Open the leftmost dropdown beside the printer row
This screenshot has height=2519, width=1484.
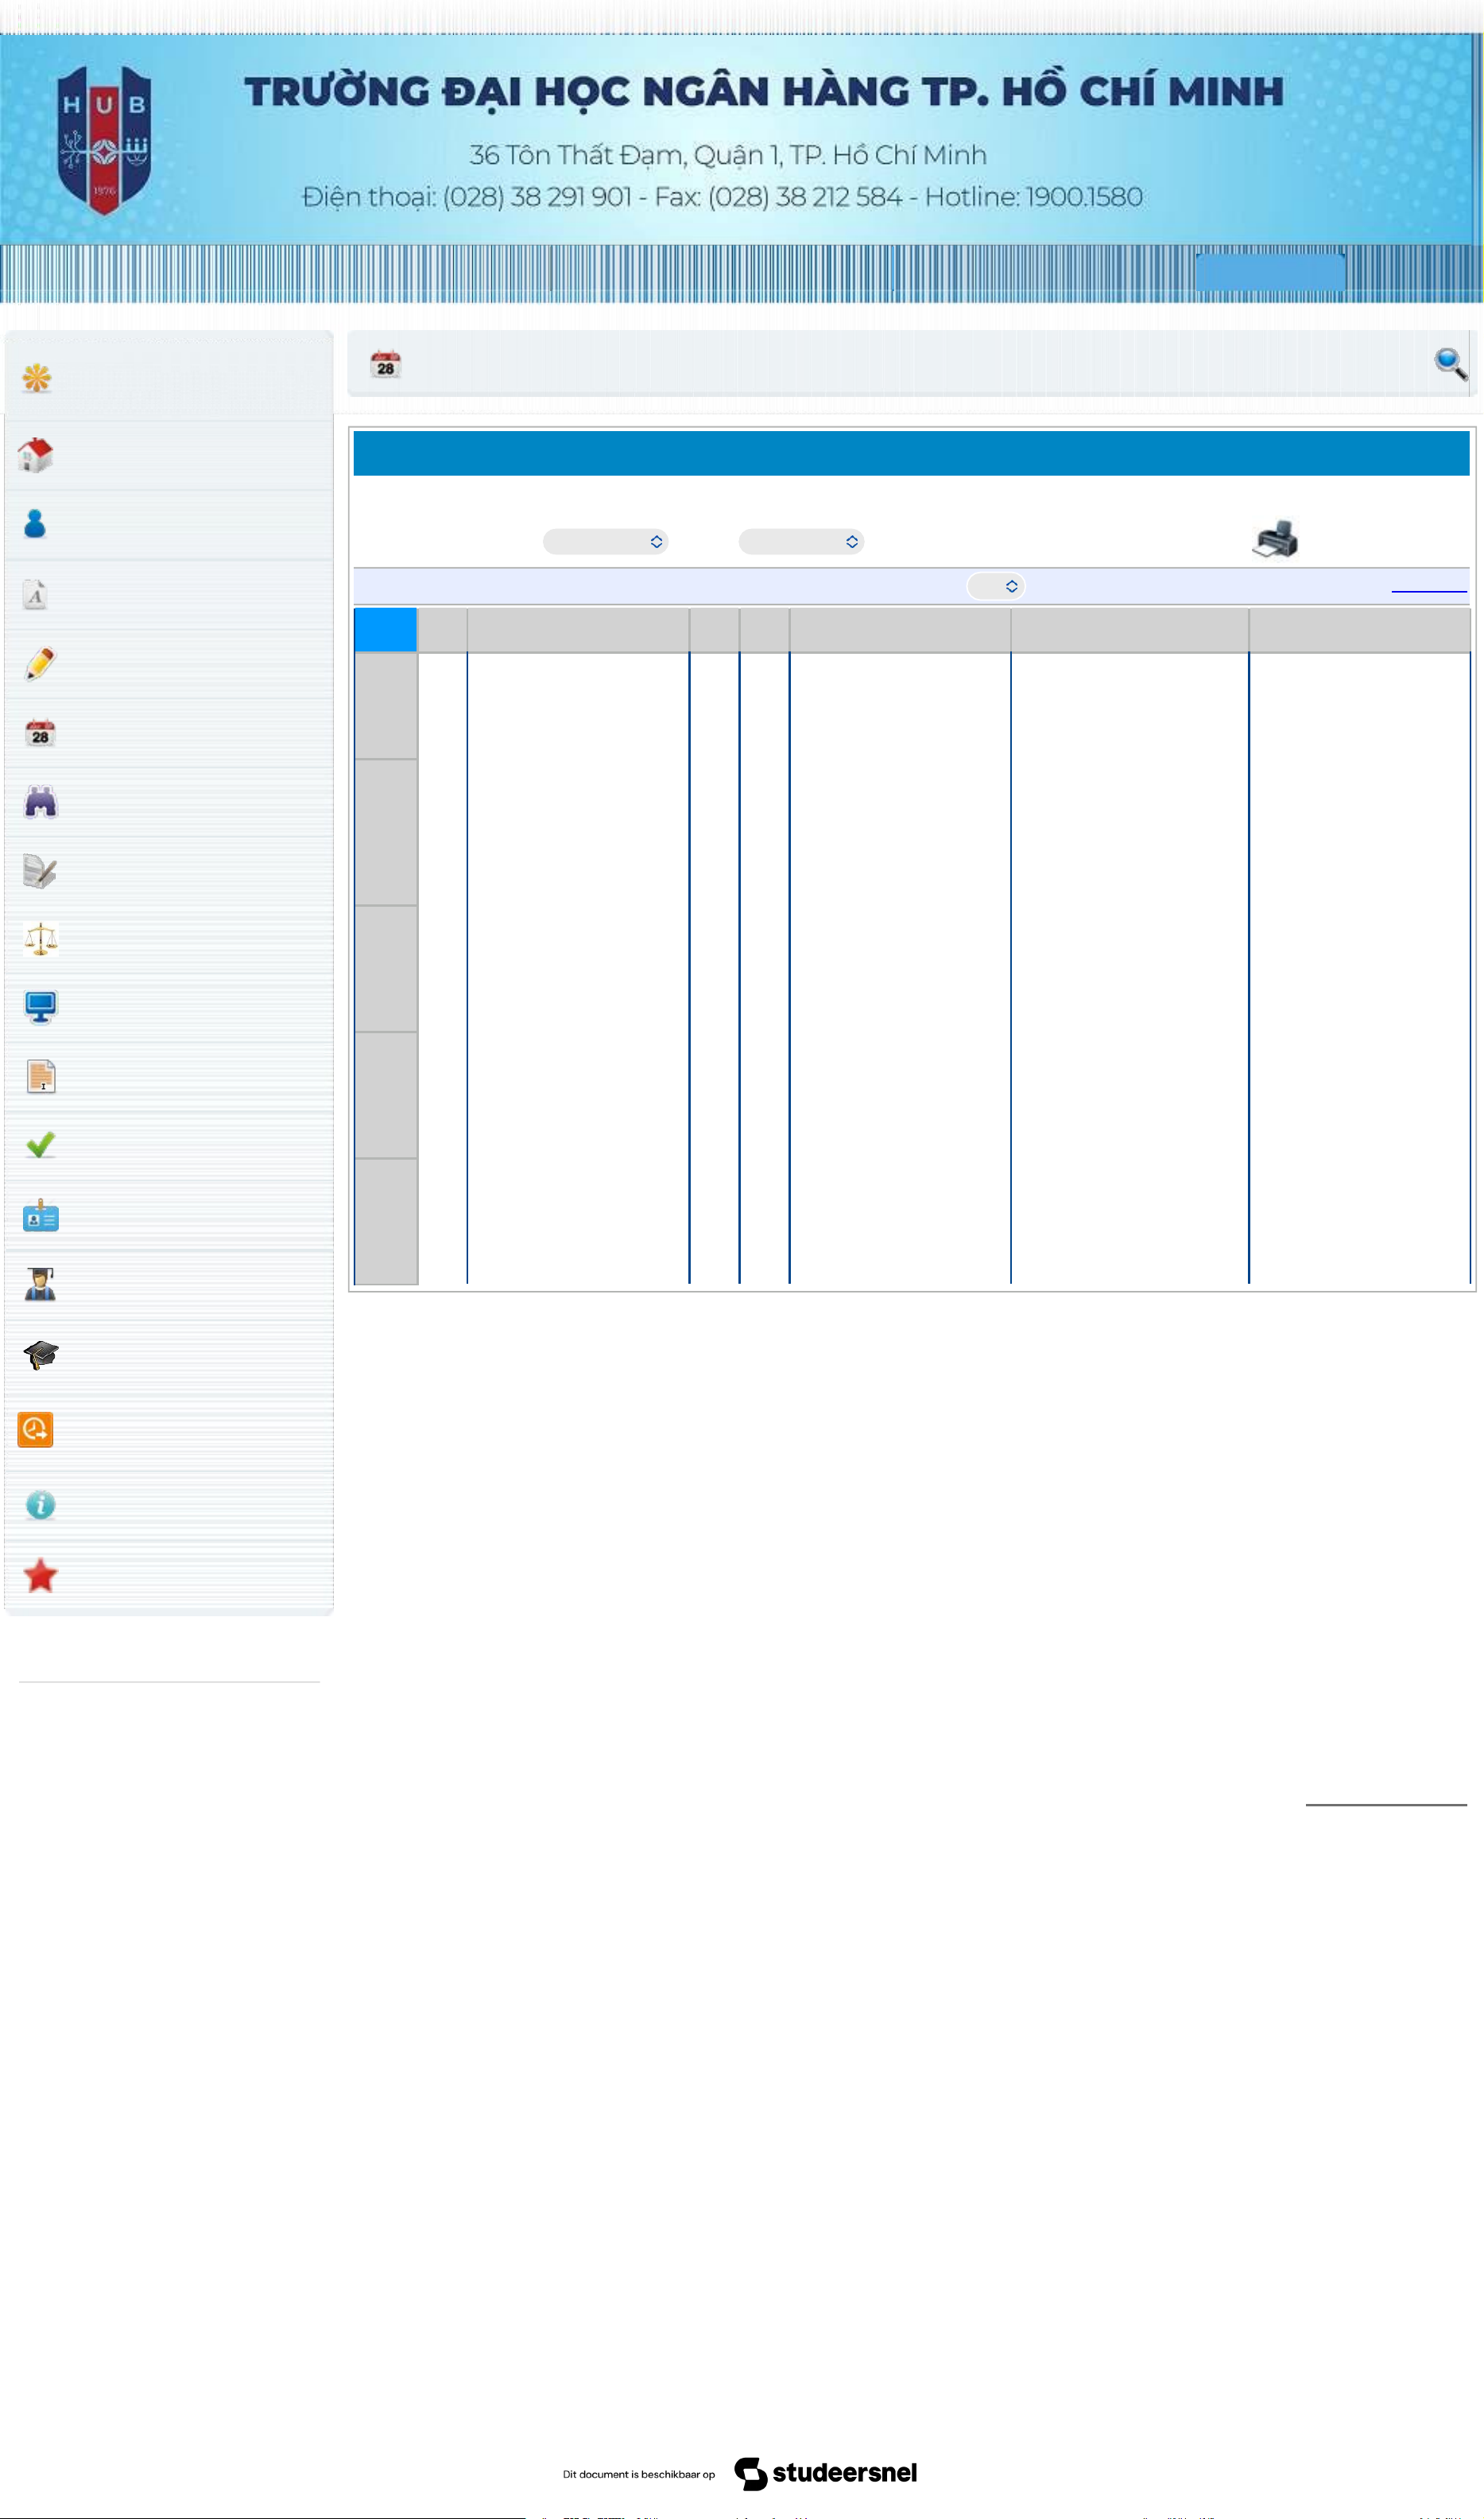click(x=605, y=541)
